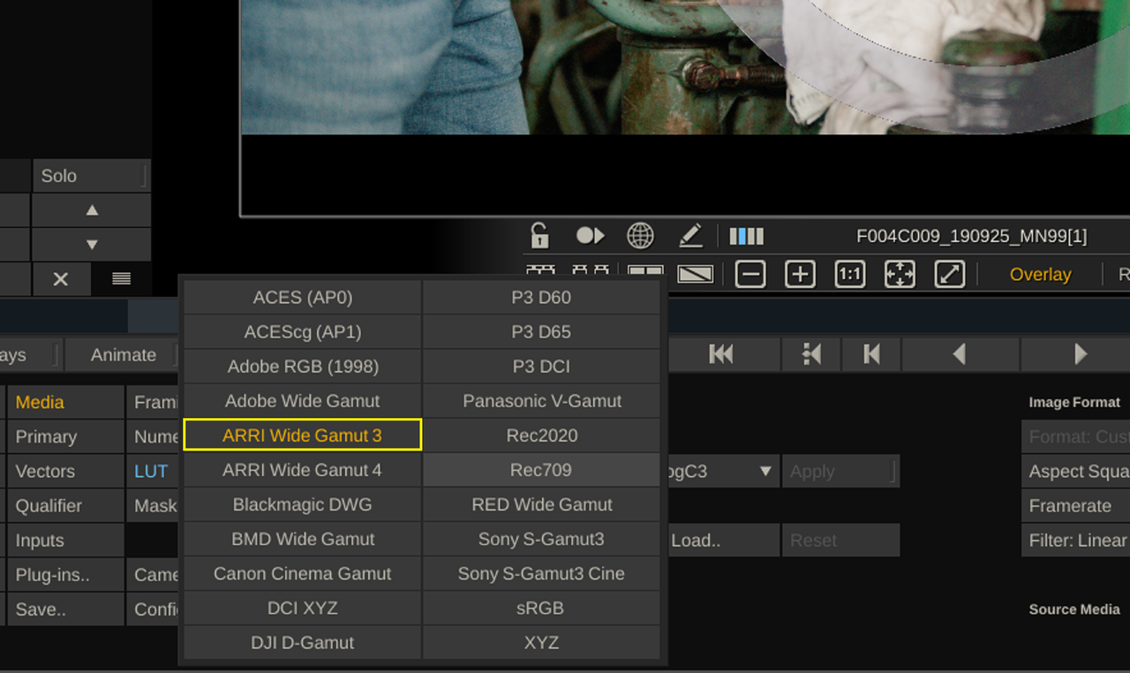Image resolution: width=1130 pixels, height=673 pixels.
Task: Expand viewer with diagonal arrow icon
Action: [x=949, y=275]
